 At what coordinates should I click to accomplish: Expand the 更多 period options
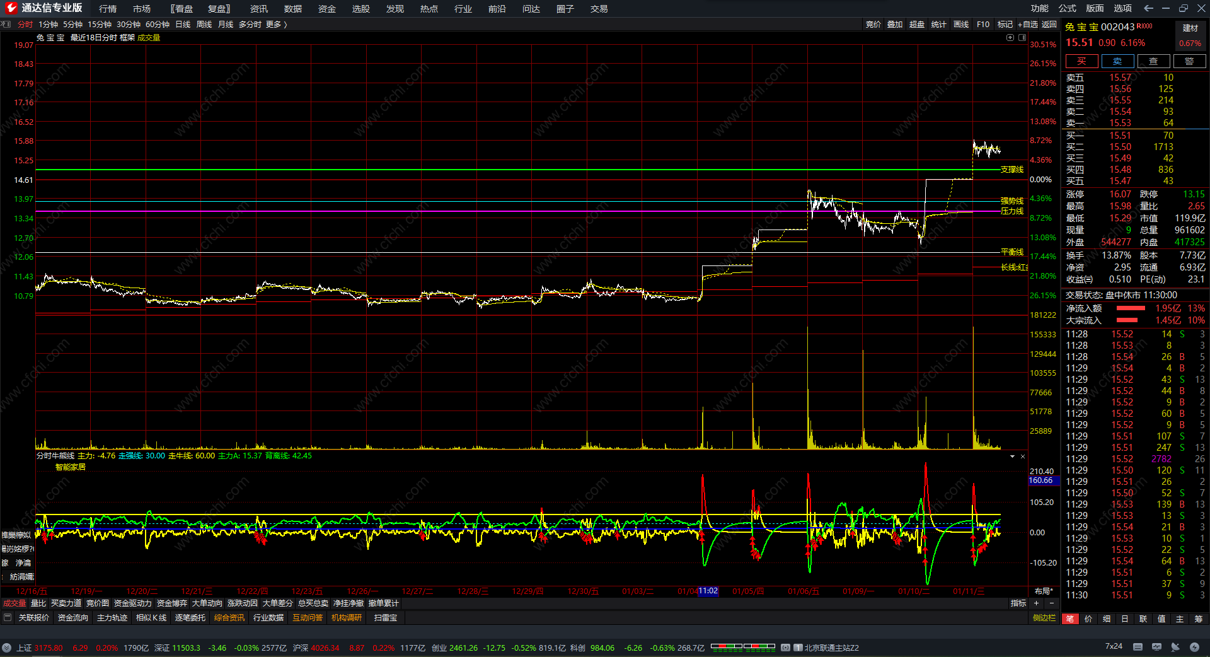coord(276,25)
